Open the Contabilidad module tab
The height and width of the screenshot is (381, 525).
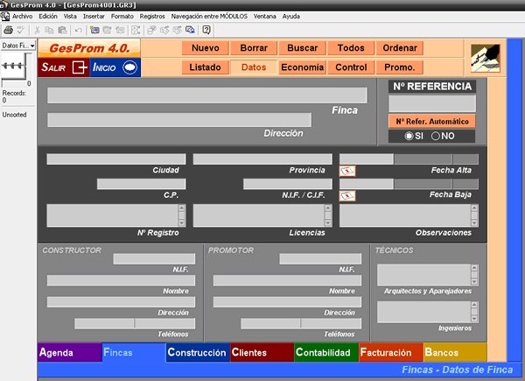pyautogui.click(x=326, y=352)
